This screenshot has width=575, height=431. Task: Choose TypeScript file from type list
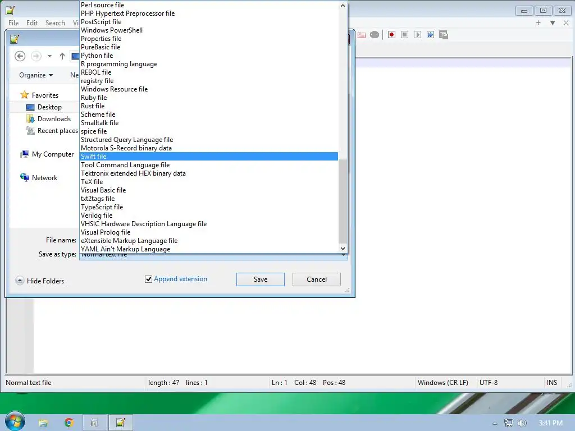[209, 207]
